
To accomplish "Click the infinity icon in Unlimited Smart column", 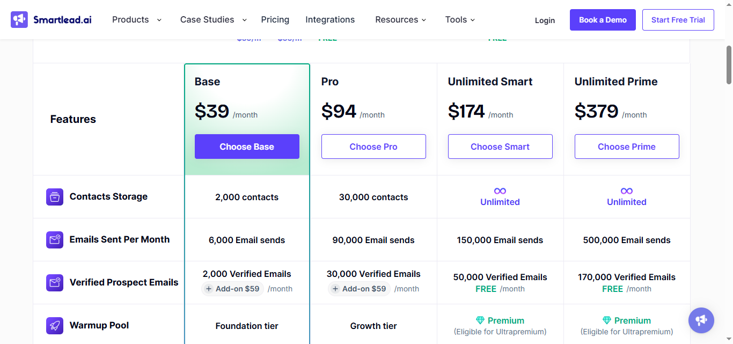I will tap(500, 191).
